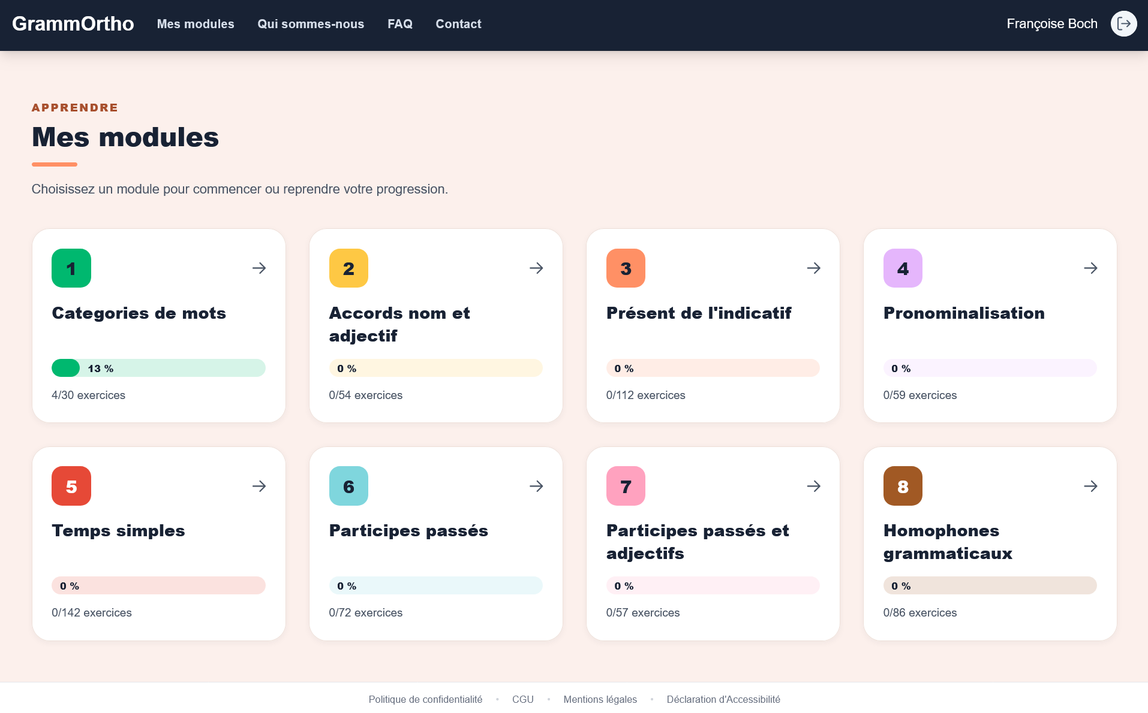
Task: Click the logout icon next to Françoise Boch
Action: pyautogui.click(x=1123, y=24)
